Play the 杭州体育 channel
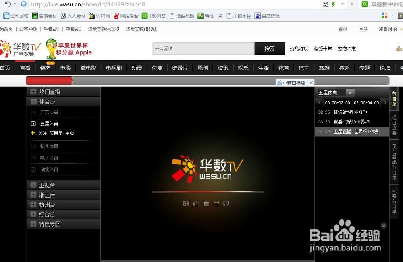 tap(49, 146)
